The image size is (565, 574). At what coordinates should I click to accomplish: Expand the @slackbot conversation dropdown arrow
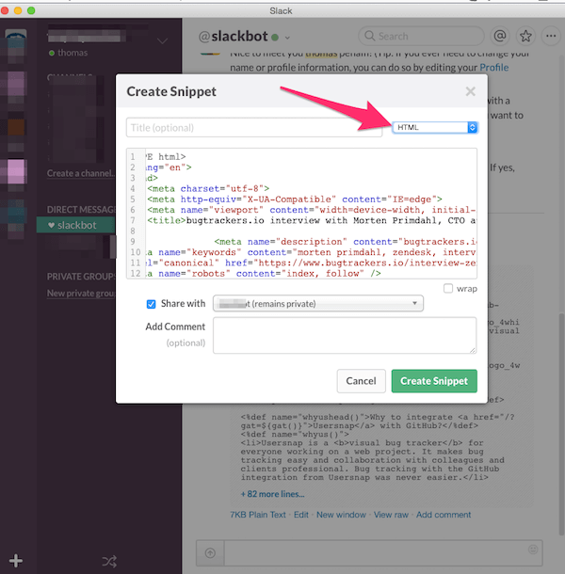(287, 38)
